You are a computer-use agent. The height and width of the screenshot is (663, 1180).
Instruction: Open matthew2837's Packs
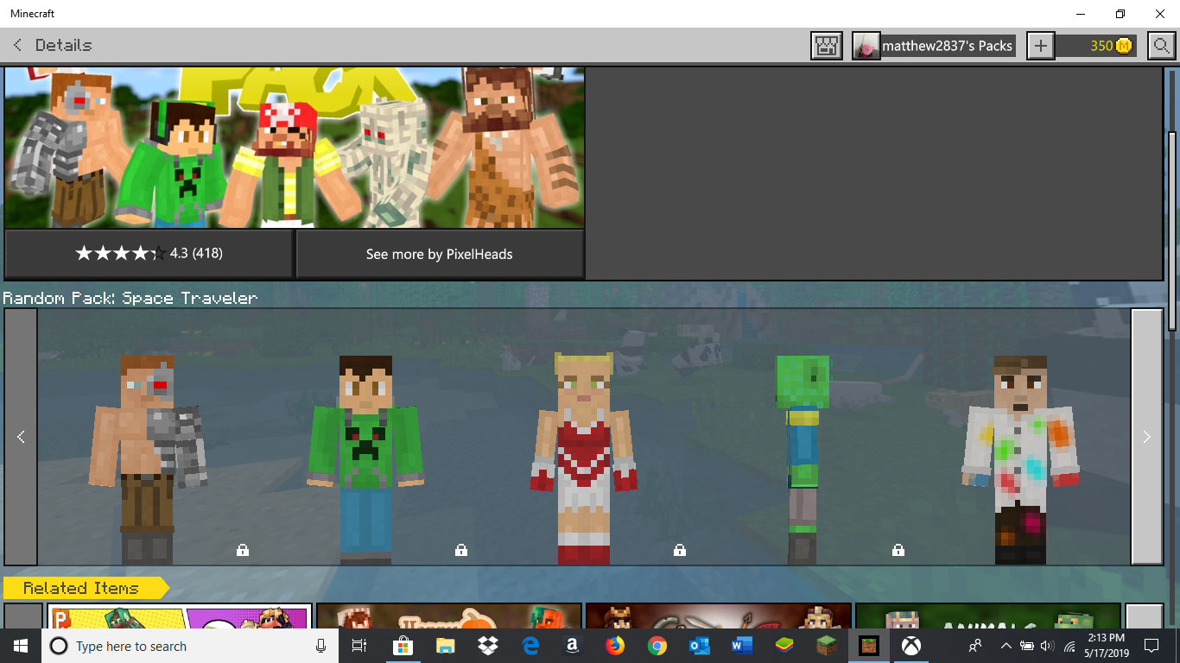947,46
